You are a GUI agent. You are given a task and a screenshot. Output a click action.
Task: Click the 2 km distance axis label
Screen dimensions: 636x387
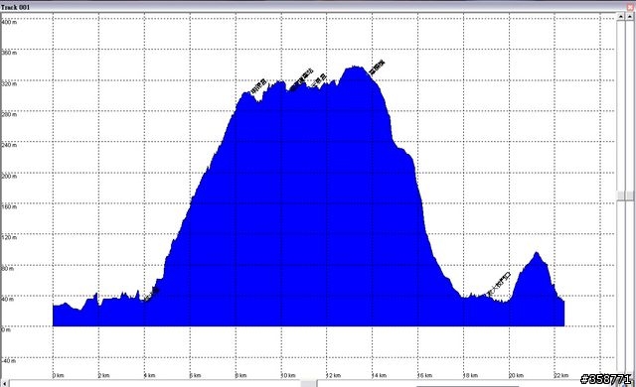pyautogui.click(x=103, y=375)
